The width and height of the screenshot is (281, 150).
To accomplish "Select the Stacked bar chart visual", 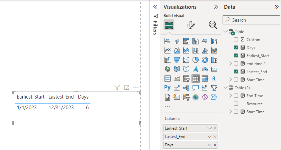I will pos(168,41).
